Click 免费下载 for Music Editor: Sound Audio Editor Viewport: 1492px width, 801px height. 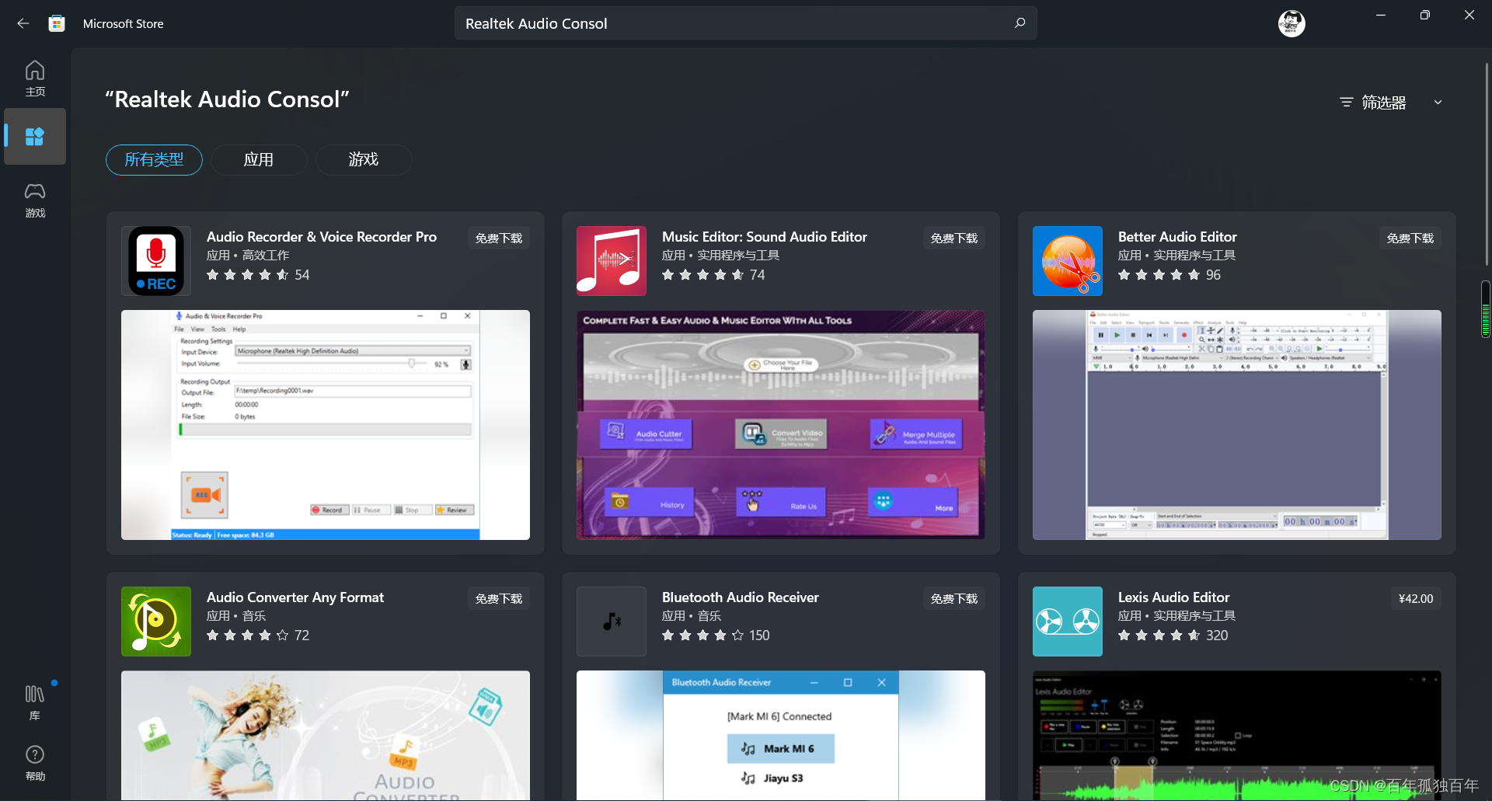click(x=954, y=239)
